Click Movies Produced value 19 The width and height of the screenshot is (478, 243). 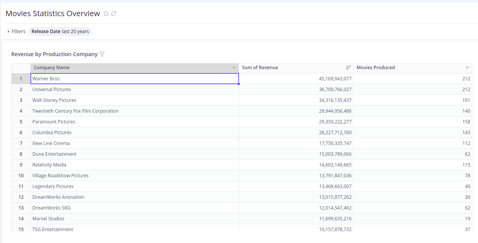(x=412, y=218)
